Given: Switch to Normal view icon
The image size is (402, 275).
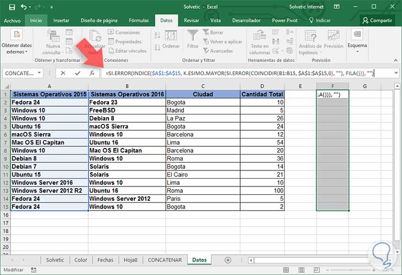Looking at the screenshot, I should pyautogui.click(x=286, y=270).
